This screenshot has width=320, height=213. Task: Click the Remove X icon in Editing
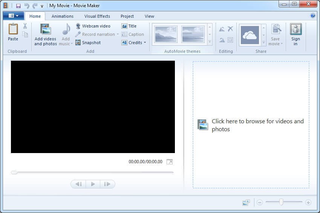[230, 29]
